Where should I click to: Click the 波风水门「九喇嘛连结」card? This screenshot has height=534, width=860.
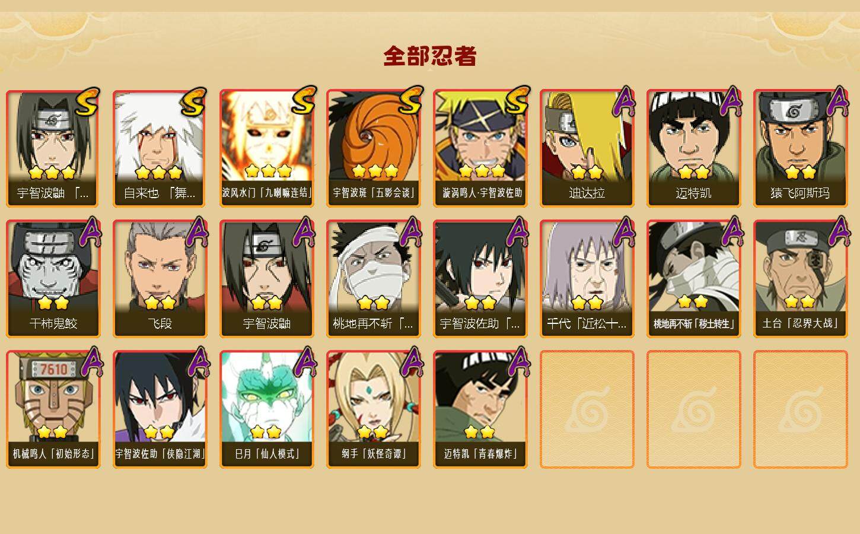[x=266, y=148]
